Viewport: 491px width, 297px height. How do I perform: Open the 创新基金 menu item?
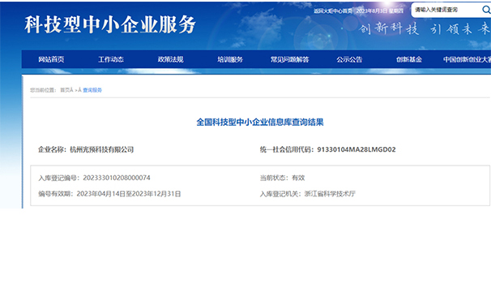409,59
